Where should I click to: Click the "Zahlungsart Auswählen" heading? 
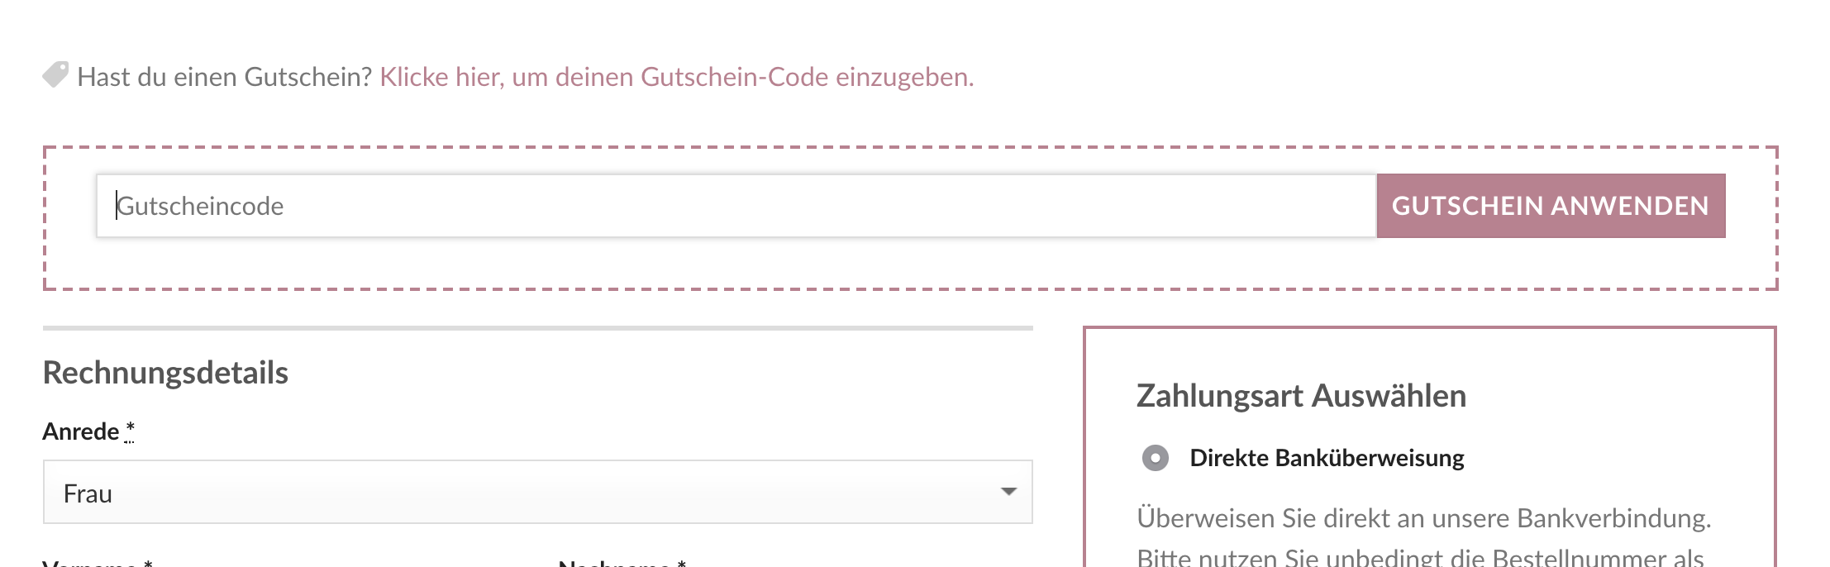(x=1300, y=396)
